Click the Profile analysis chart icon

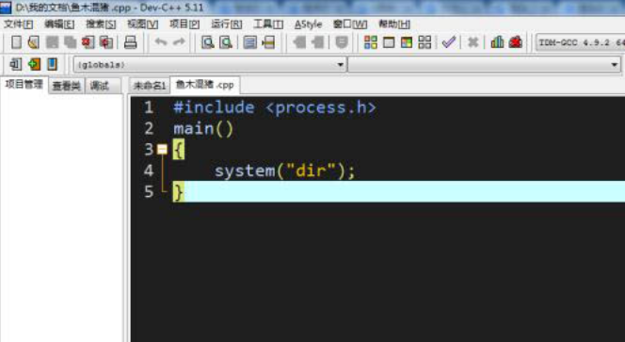pyautogui.click(x=497, y=41)
